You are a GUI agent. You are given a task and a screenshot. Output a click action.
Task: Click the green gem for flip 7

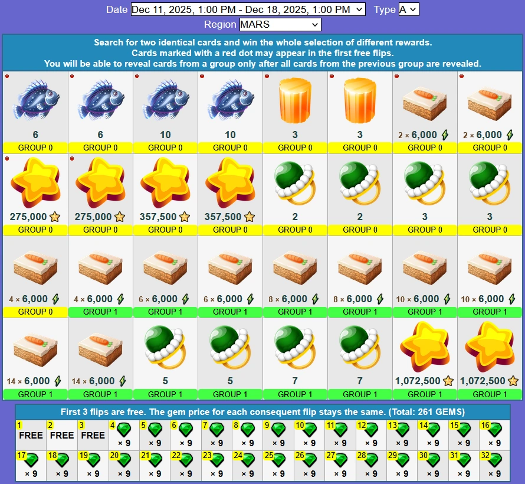click(216, 430)
